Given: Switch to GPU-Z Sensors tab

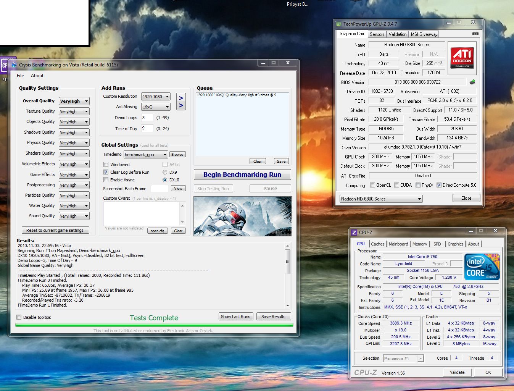Looking at the screenshot, I should 377,34.
